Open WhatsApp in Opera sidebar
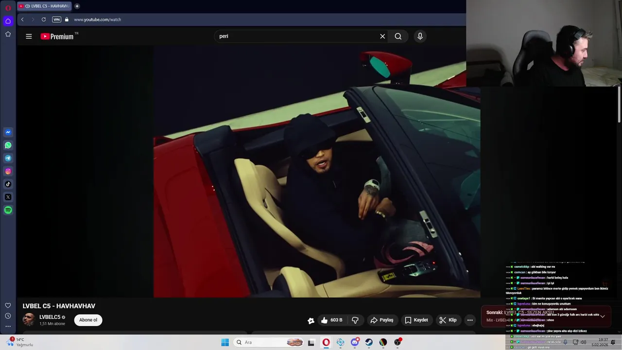Screen dimensions: 622x350 click(8, 145)
